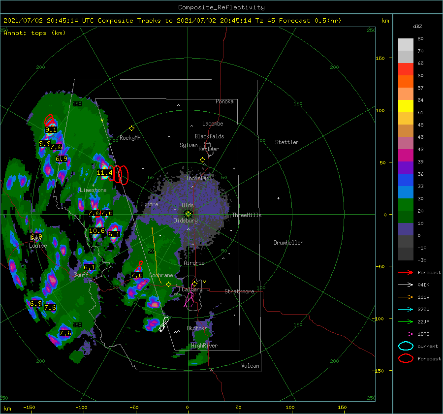The image size is (443, 414).
Task: Click the Airdrie city label
Action: coord(194,263)
